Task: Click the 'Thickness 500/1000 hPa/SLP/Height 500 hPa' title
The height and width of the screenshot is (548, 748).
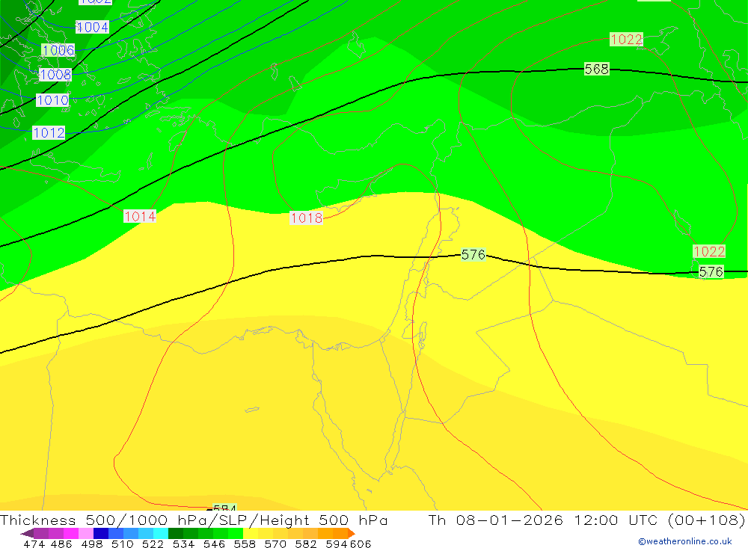Action: (194, 520)
